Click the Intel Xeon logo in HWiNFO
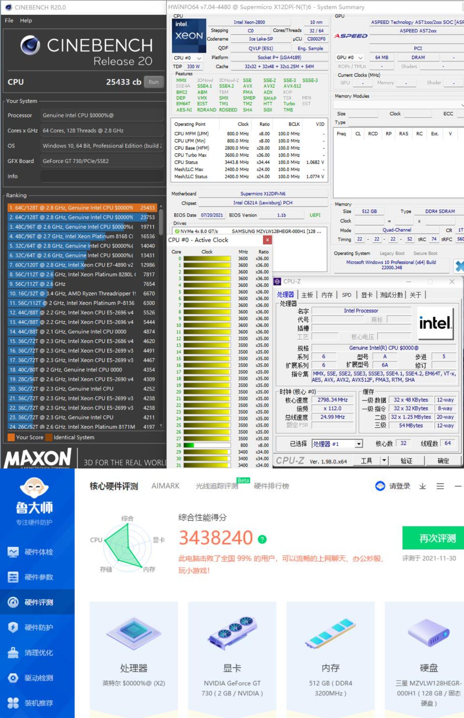This screenshot has height=718, width=464. pos(189,36)
